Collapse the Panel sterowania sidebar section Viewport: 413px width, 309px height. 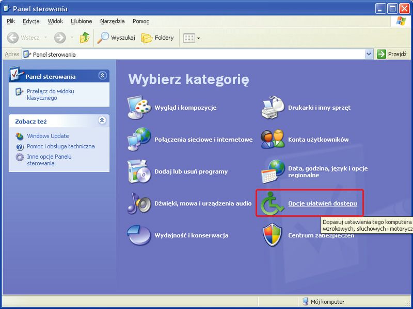pos(102,76)
